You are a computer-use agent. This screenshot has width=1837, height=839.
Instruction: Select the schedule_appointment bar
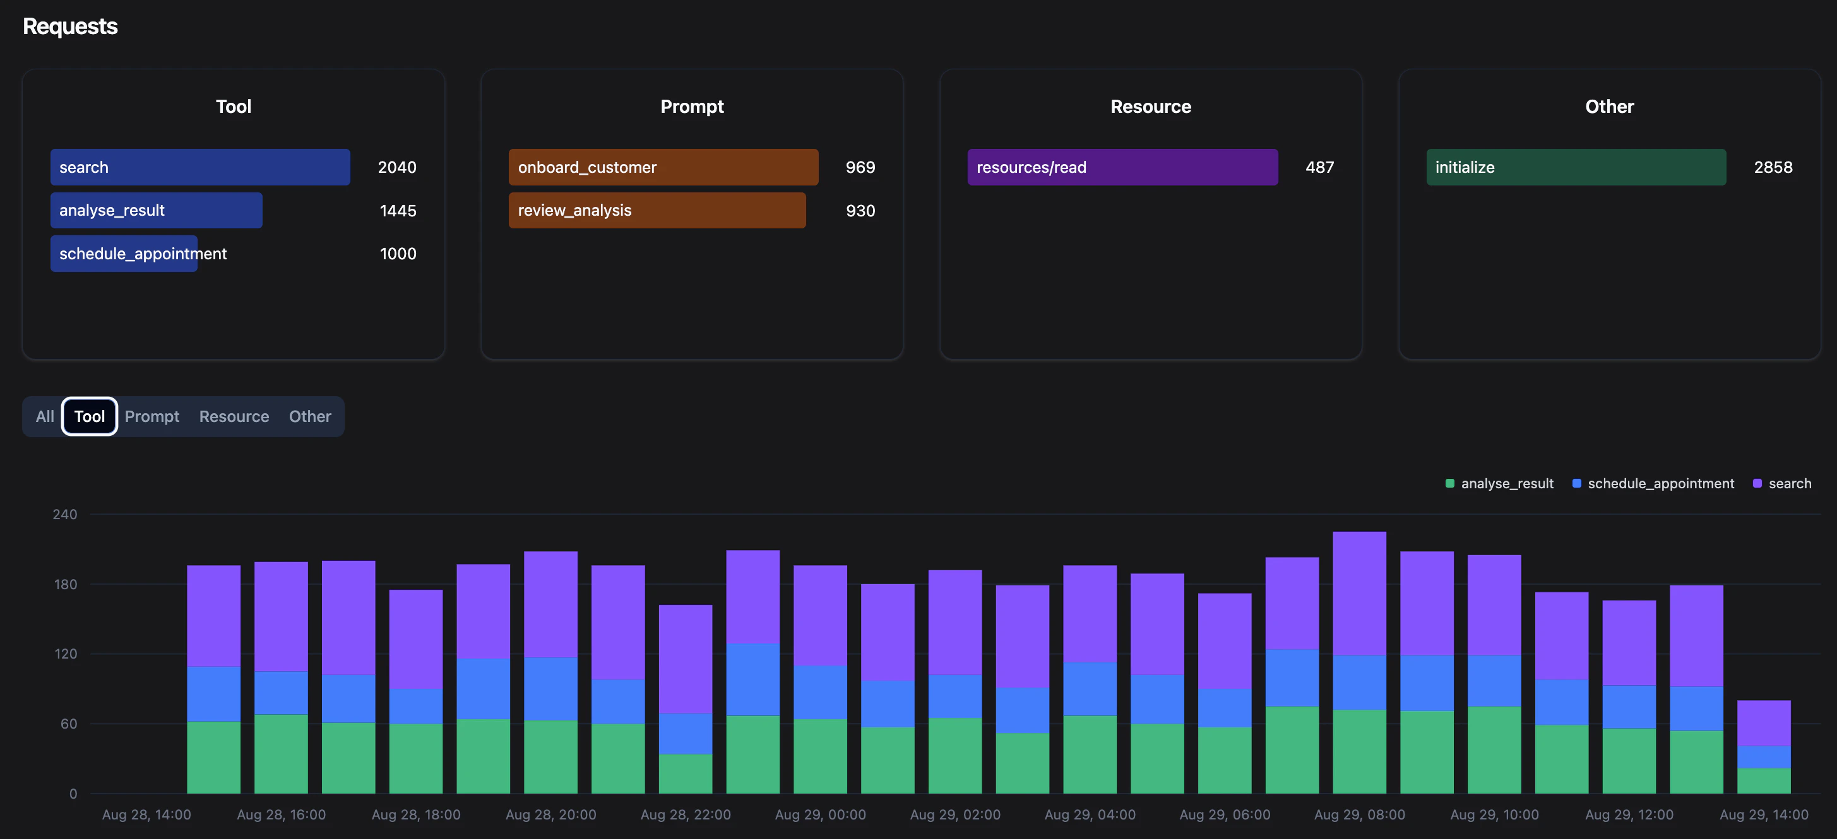[123, 253]
